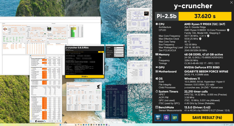Viewport: 234px width, 126px height.
Task: Click the AORUS logo in HWiNFO sensors footer
Action: click(40, 121)
